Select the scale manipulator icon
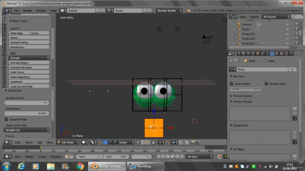The width and height of the screenshot is (305, 171). (x=115, y=142)
